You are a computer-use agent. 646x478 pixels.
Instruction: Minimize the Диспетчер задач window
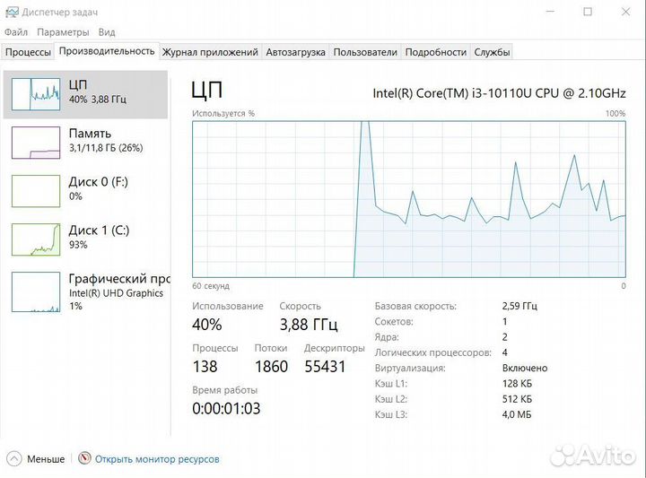550,12
